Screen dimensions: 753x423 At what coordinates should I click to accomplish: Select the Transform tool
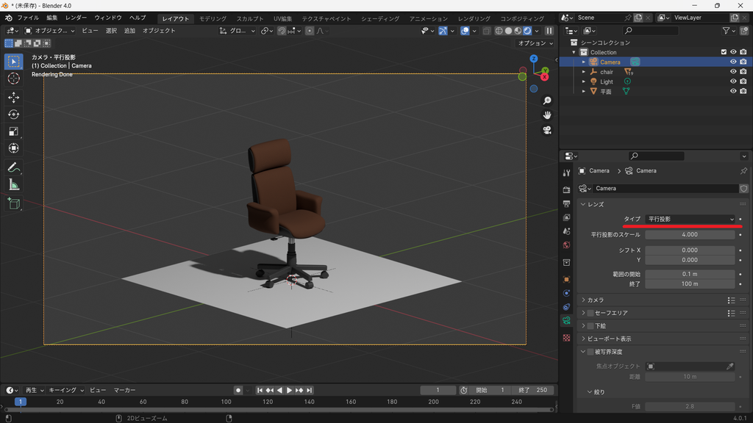[x=13, y=148]
